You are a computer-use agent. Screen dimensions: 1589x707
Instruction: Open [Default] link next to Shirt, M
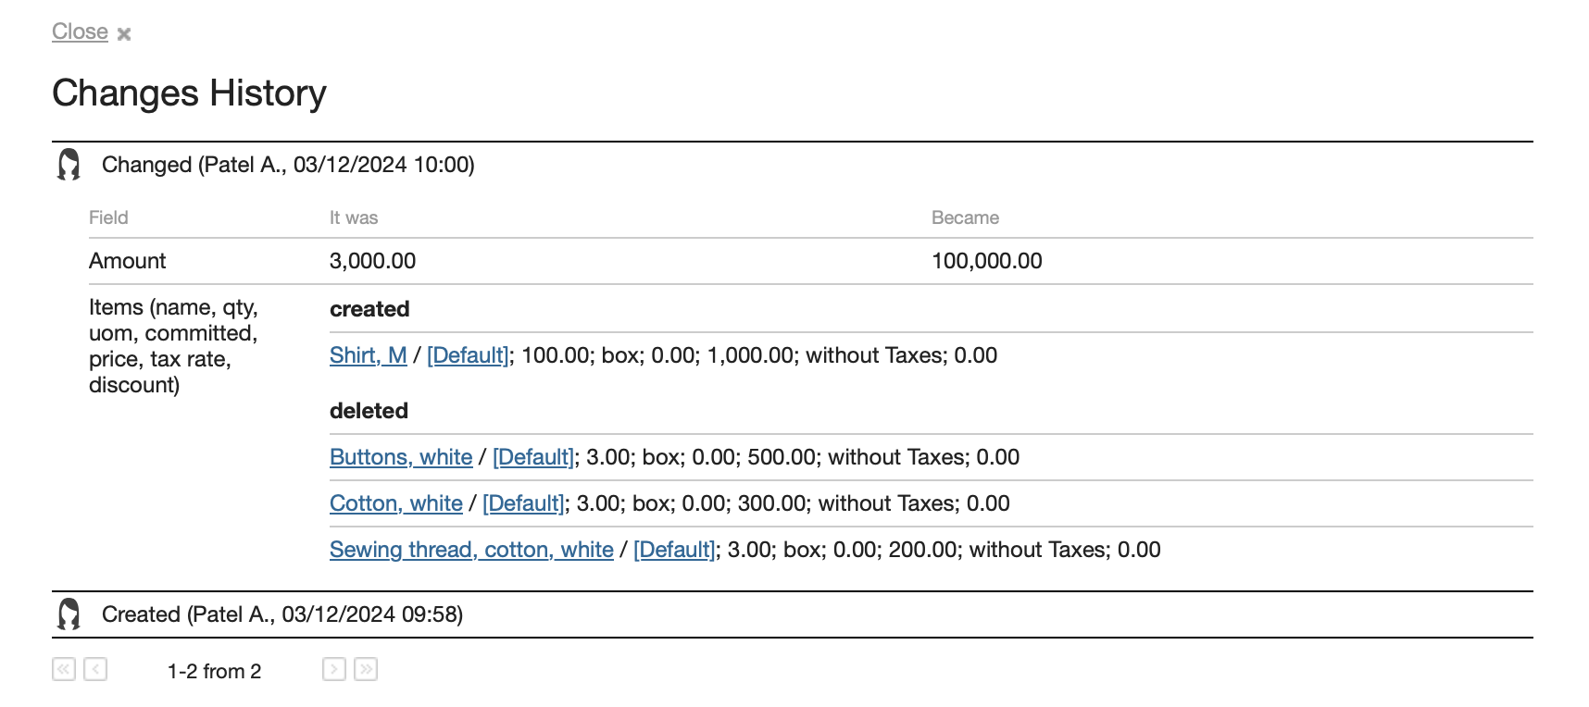pos(468,355)
